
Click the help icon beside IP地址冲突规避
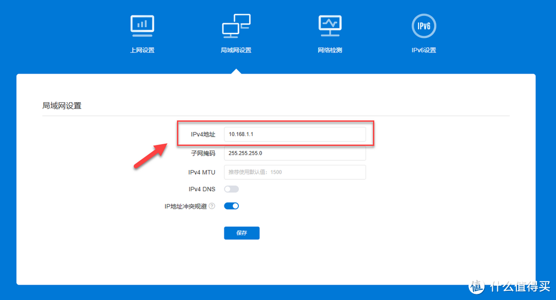pyautogui.click(x=212, y=206)
